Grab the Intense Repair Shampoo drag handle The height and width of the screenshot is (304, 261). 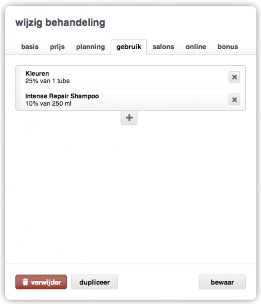pyautogui.click(x=18, y=100)
